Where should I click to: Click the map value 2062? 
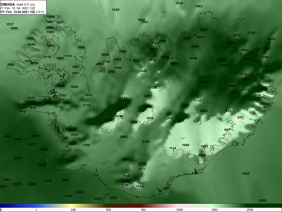point(124,137)
